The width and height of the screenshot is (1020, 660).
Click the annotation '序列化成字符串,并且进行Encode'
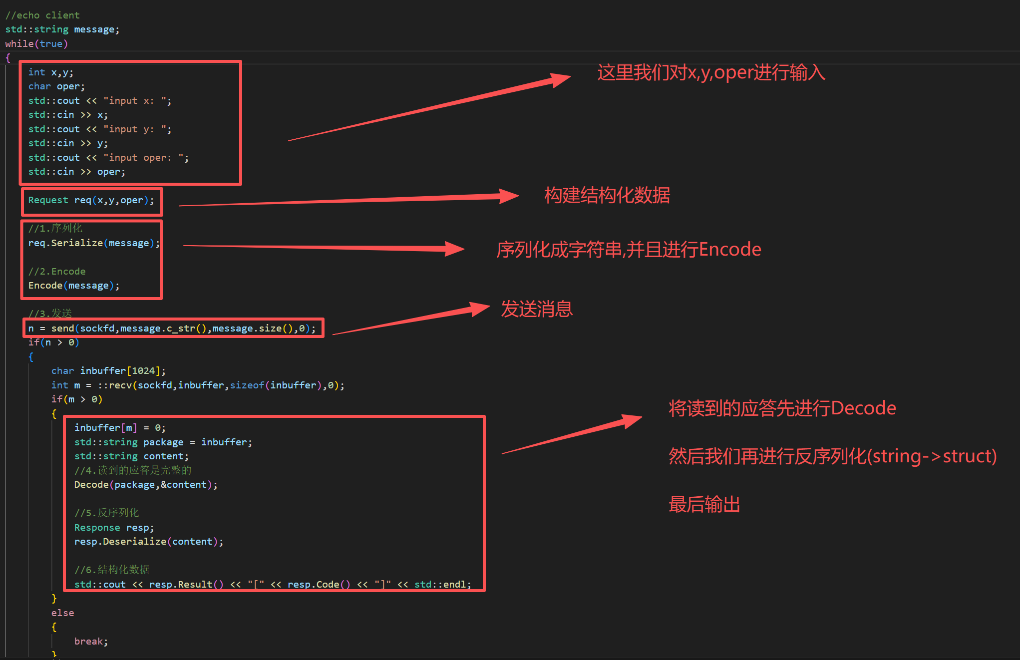pos(629,249)
